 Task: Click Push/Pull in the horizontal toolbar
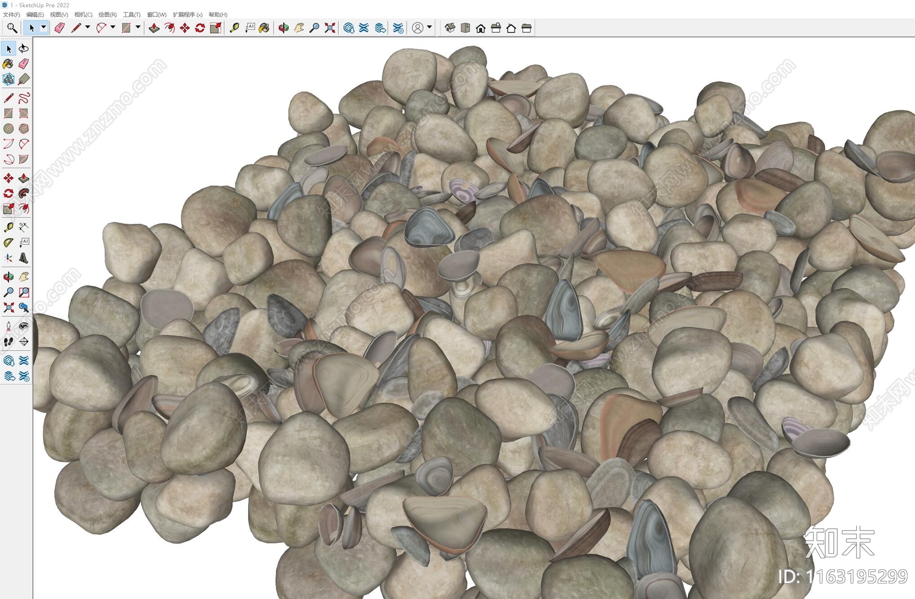[x=154, y=27]
